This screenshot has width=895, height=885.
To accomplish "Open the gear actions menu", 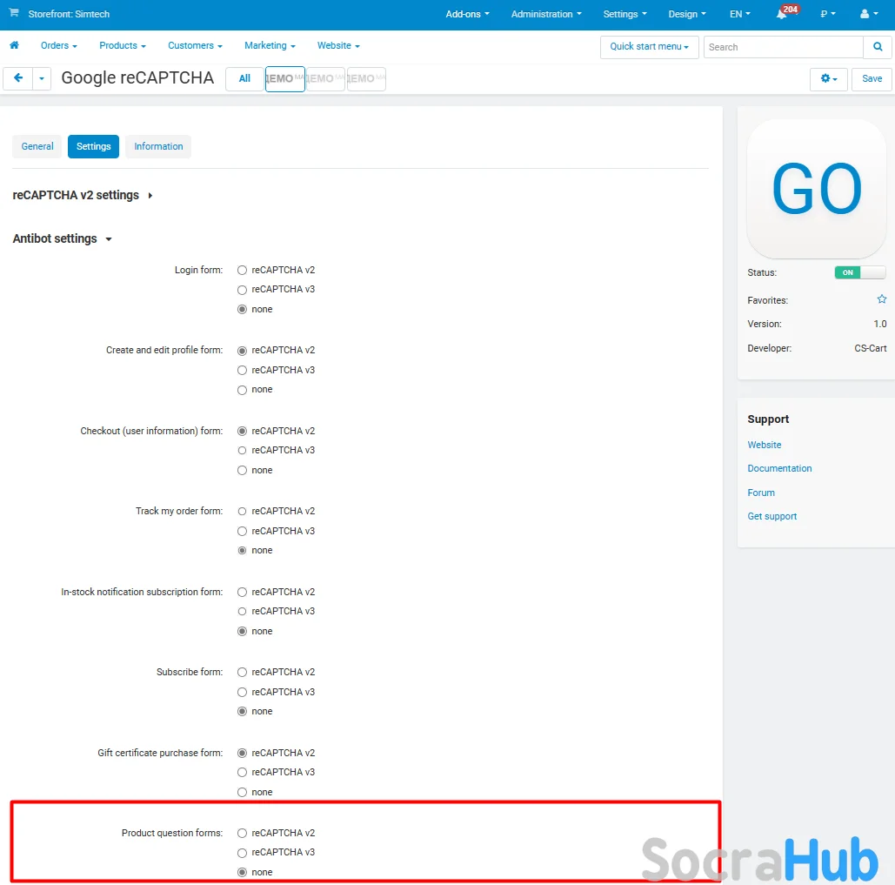I will [829, 79].
